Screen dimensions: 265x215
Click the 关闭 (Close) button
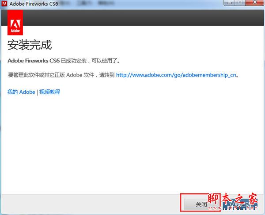201,204
